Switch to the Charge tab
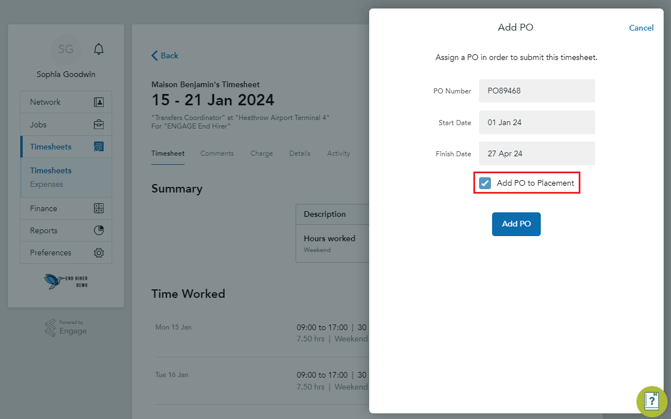671x419 pixels. (262, 153)
